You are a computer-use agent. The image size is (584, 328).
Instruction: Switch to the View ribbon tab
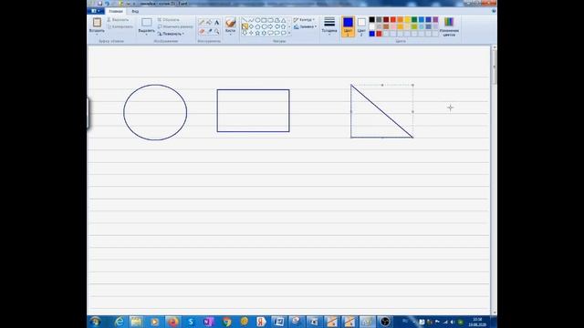(x=135, y=11)
